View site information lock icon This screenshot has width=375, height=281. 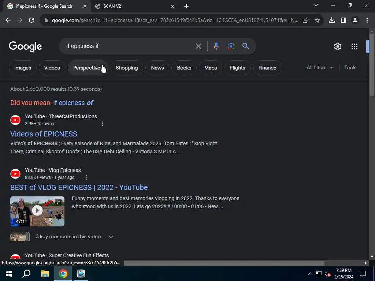point(46,20)
